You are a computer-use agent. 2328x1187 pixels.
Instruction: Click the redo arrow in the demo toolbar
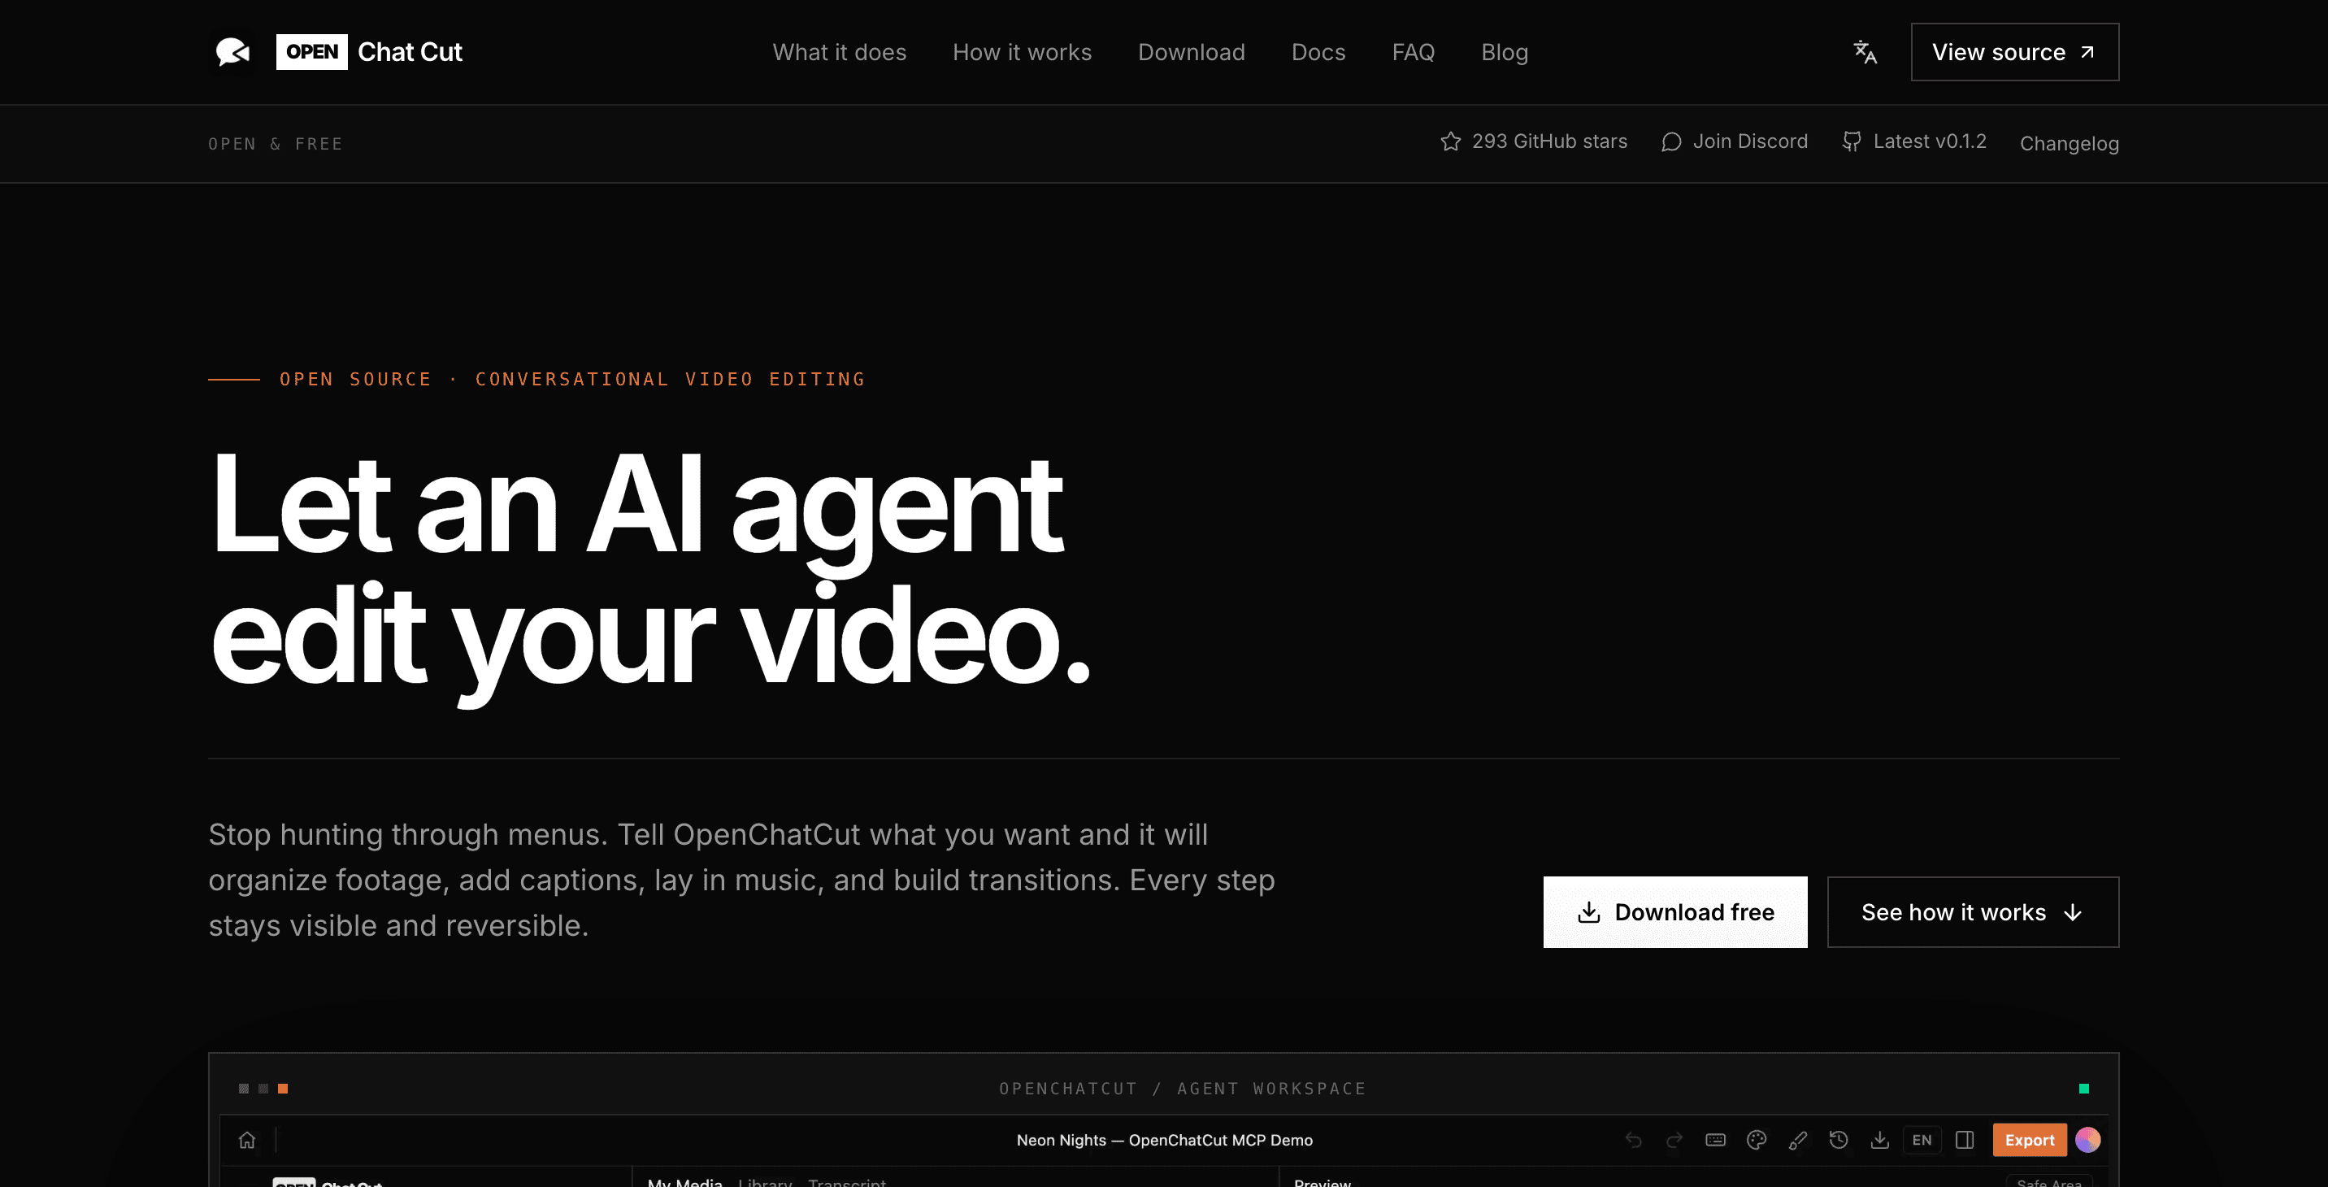point(1674,1140)
